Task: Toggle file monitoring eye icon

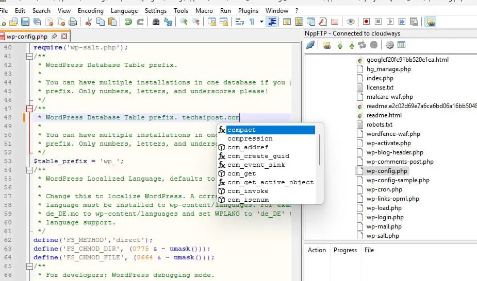Action: pyautogui.click(x=351, y=22)
